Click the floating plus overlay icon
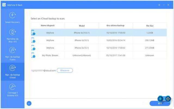The image size is (174, 109). click(x=160, y=99)
